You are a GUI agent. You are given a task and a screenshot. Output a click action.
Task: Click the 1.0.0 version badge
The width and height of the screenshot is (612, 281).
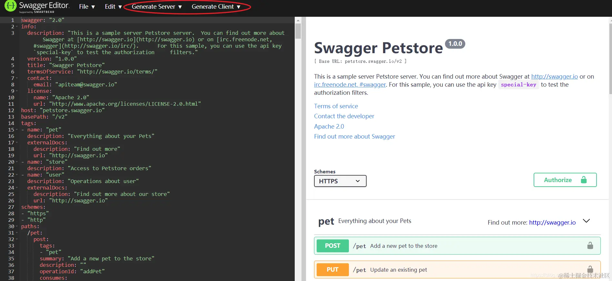pos(455,44)
